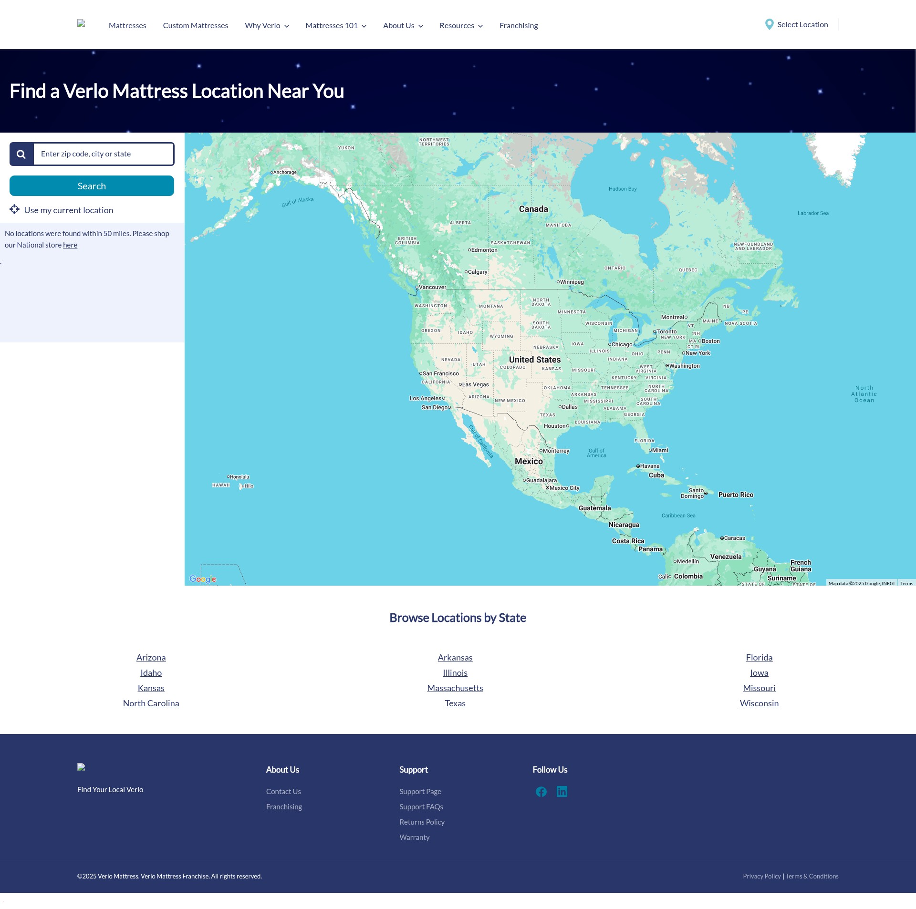Viewport: 916px width, 909px height.
Task: Open the Franchising nav item
Action: (x=519, y=25)
